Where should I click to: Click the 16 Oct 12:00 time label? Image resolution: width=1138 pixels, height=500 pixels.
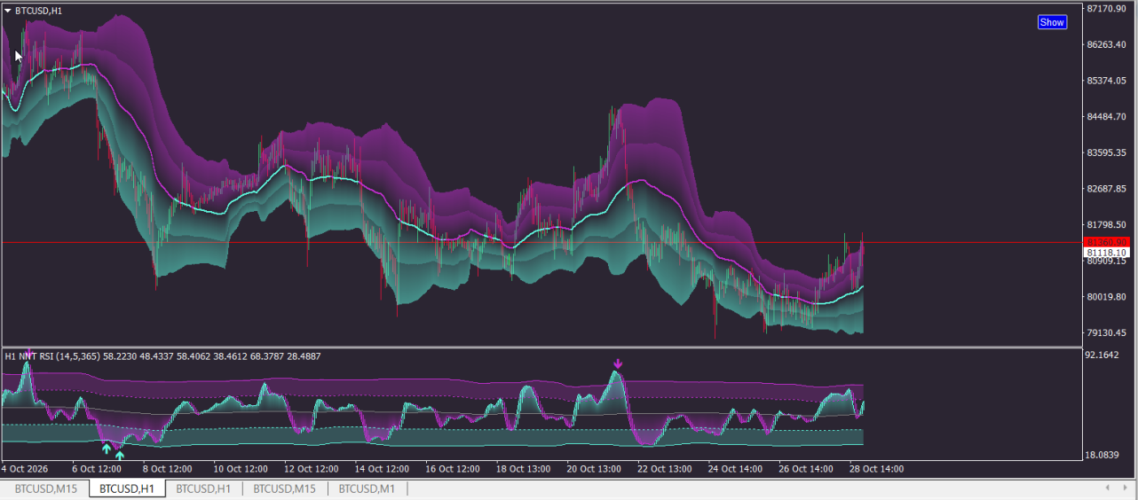(454, 468)
